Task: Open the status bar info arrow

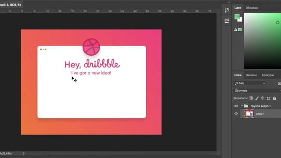Action: pos(23,154)
